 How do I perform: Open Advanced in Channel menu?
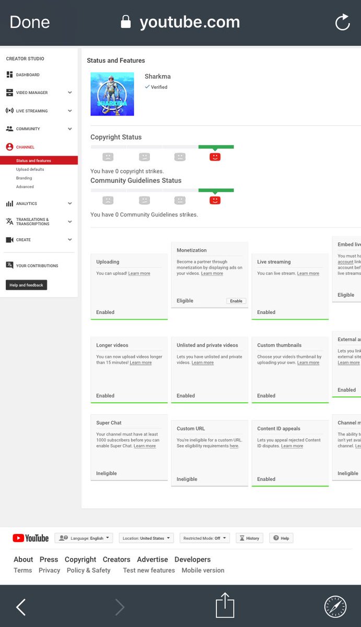click(25, 187)
